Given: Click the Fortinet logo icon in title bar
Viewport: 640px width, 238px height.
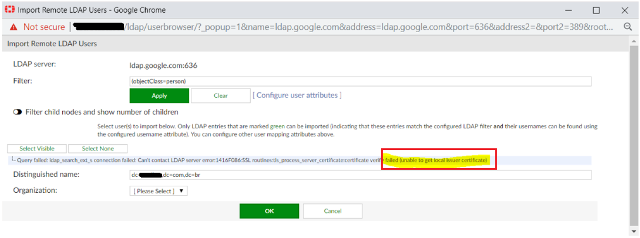Looking at the screenshot, I should tap(9, 10).
